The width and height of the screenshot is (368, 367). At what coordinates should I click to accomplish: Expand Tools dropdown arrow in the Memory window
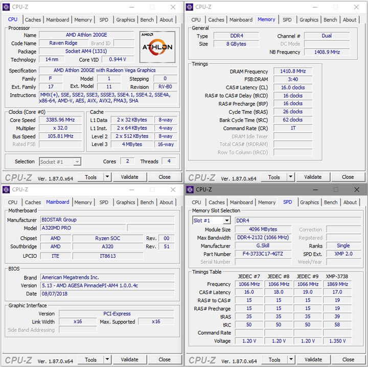point(290,177)
